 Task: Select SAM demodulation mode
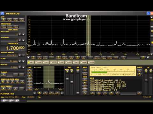point(38,62)
